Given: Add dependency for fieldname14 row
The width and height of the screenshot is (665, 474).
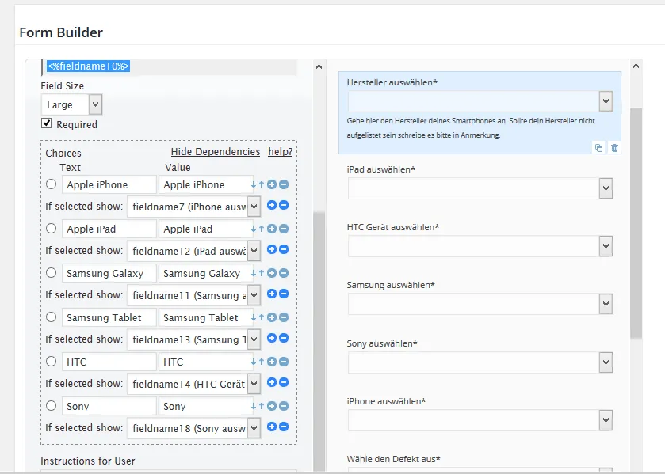Looking at the screenshot, I should (272, 382).
